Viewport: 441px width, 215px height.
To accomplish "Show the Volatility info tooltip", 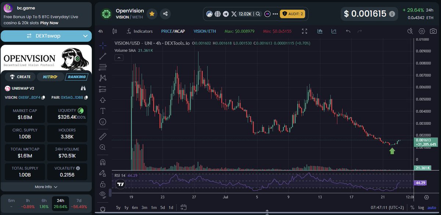I will pos(78,168).
